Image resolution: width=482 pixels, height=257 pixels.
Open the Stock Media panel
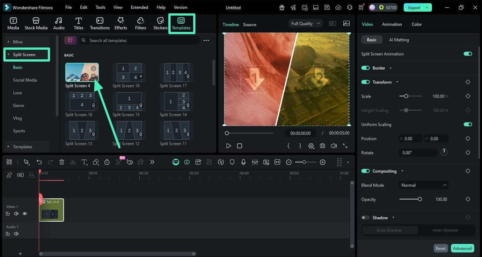tap(36, 22)
